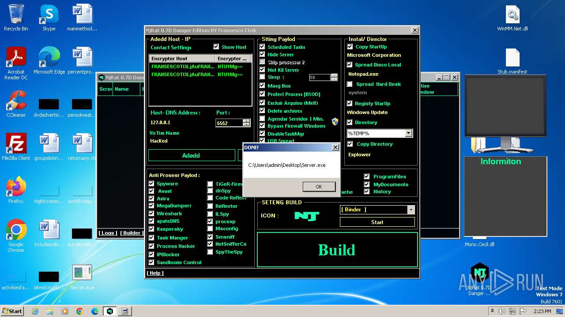This screenshot has height=317, width=565.
Task: Select the CCleaner desktop icon
Action: pyautogui.click(x=16, y=104)
